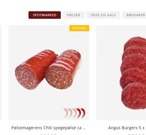Click the bottom burger patty in the stack
Image resolution: width=146 pixels, height=135 pixels.
(134, 96)
